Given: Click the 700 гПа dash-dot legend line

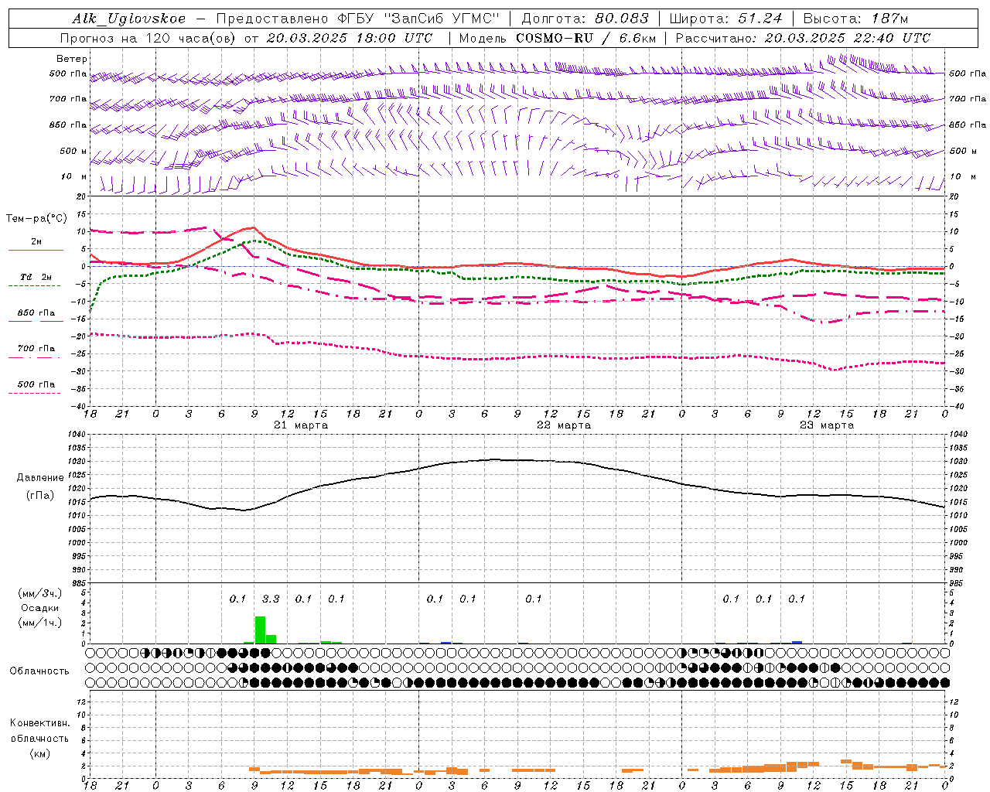Looking at the screenshot, I should point(36,357).
